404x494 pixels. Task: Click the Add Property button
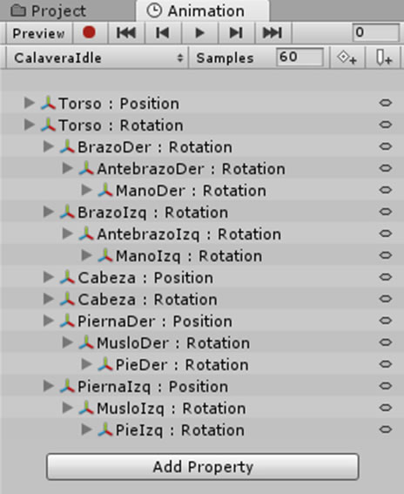pyautogui.click(x=203, y=467)
